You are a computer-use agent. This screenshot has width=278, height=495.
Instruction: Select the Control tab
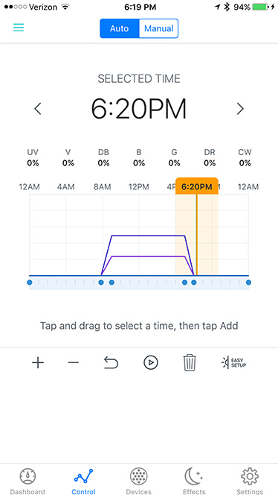coord(83,481)
